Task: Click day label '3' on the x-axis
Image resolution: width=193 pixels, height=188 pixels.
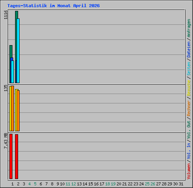Action: tap(24, 184)
